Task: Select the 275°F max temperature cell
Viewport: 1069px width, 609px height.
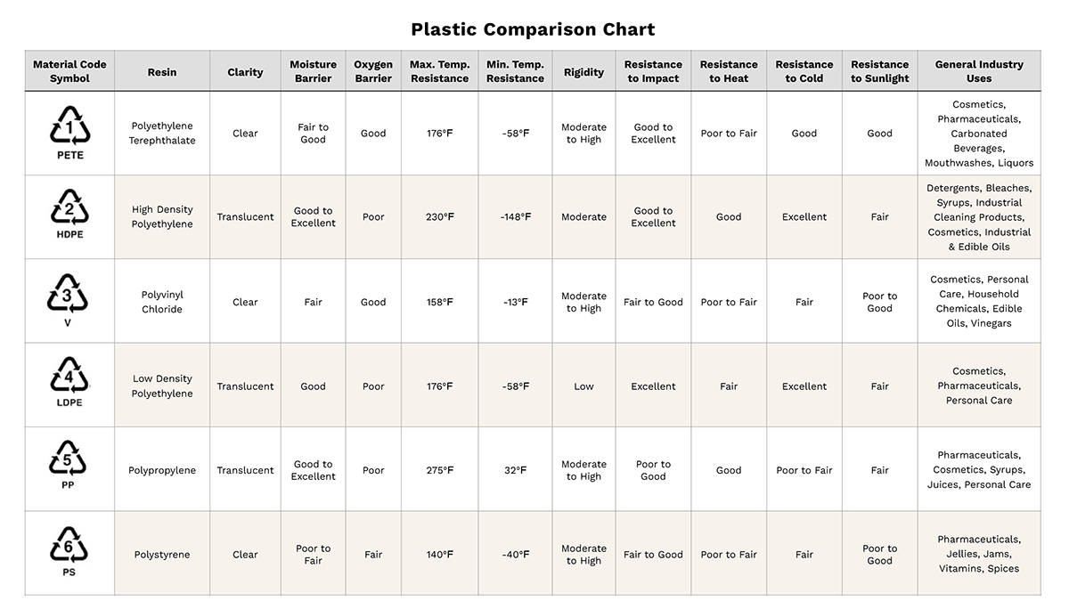Action: [x=439, y=470]
